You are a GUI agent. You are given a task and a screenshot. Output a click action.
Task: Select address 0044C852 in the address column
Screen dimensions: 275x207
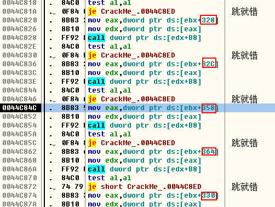pos(20,117)
